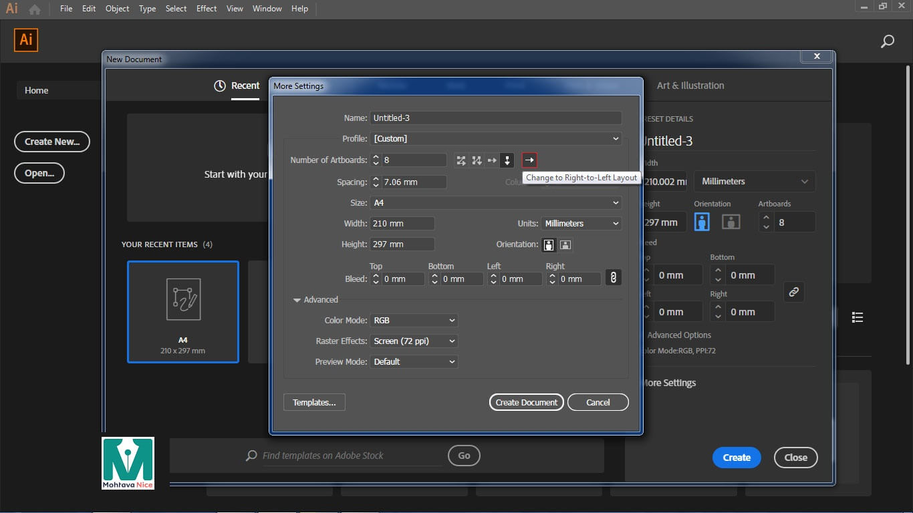Viewport: 913px width, 513px height.
Task: Click the Create Document button
Action: tap(527, 402)
